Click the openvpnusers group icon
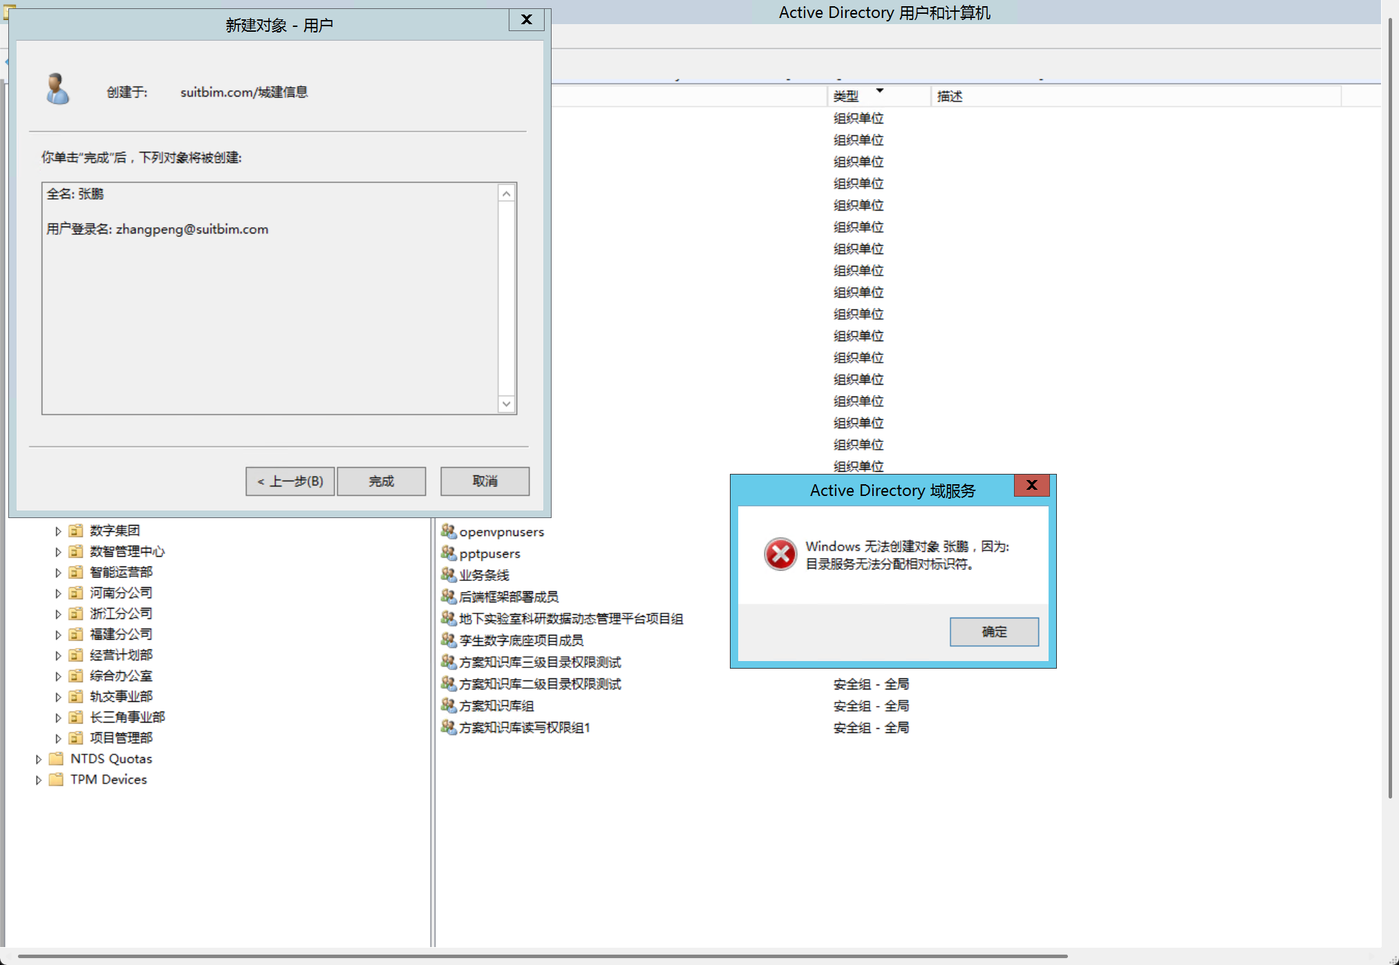This screenshot has height=965, width=1399. [449, 531]
